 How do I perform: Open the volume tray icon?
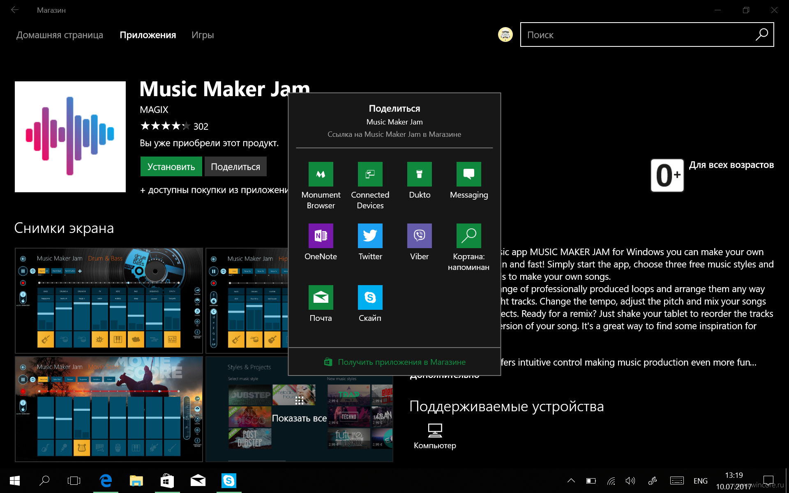point(630,481)
